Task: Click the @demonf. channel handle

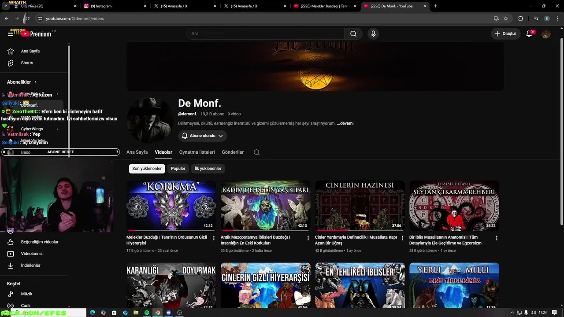Action: point(187,114)
